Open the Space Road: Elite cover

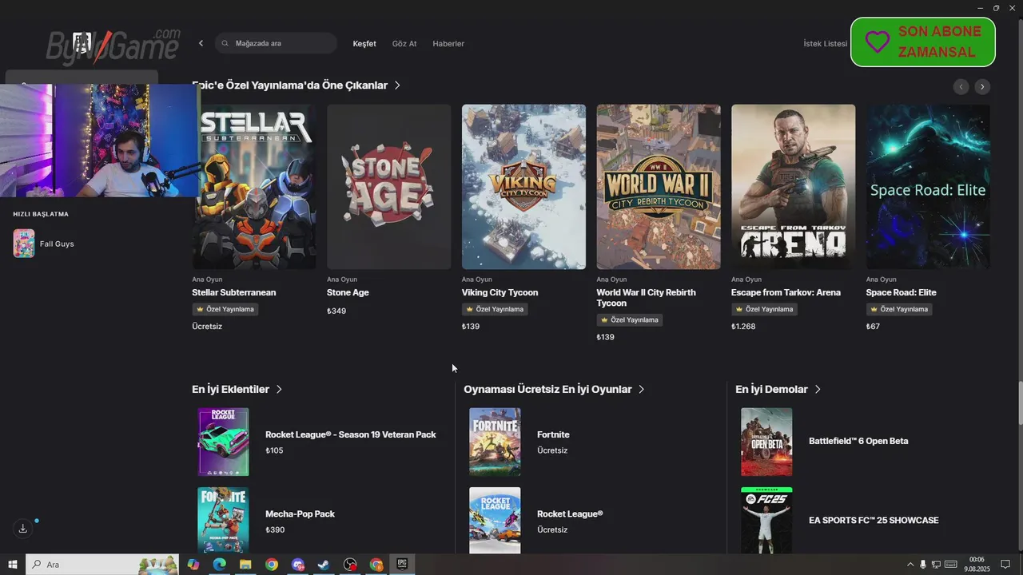pyautogui.click(x=928, y=187)
